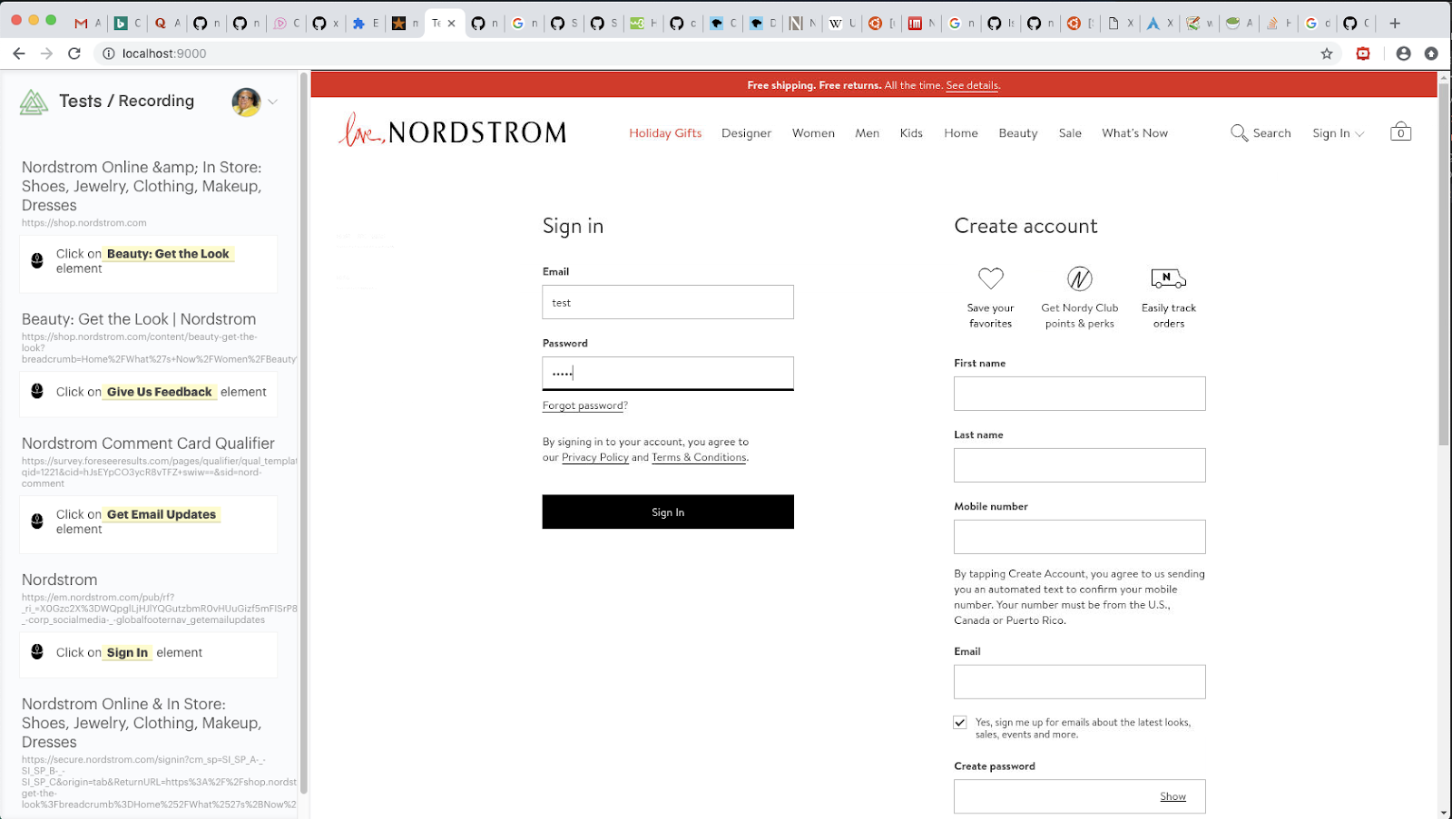Click the Search magnifier icon
Screen dimensions: 1452x819
click(x=1239, y=133)
